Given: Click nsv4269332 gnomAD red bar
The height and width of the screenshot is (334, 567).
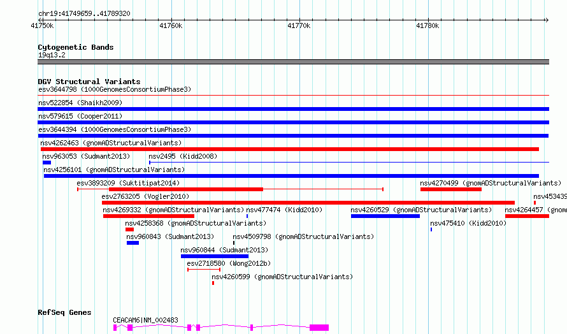Looking at the screenshot, I should pyautogui.click(x=148, y=216).
